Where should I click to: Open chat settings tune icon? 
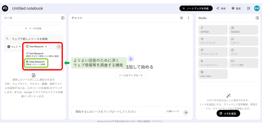pos(182,18)
